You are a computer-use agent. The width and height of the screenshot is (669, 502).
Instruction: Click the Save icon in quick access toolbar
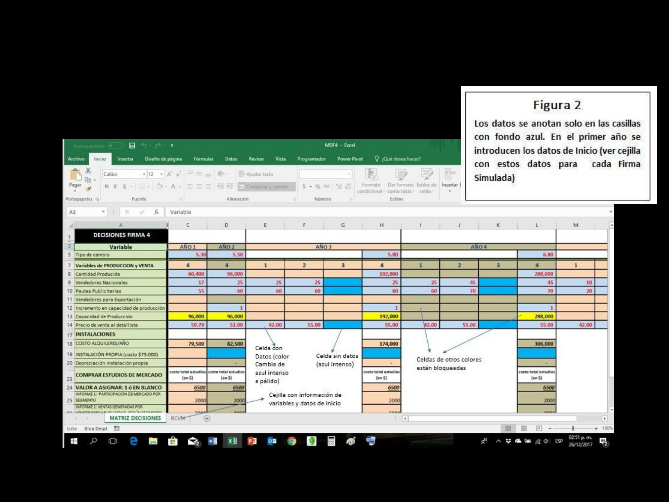pyautogui.click(x=132, y=145)
